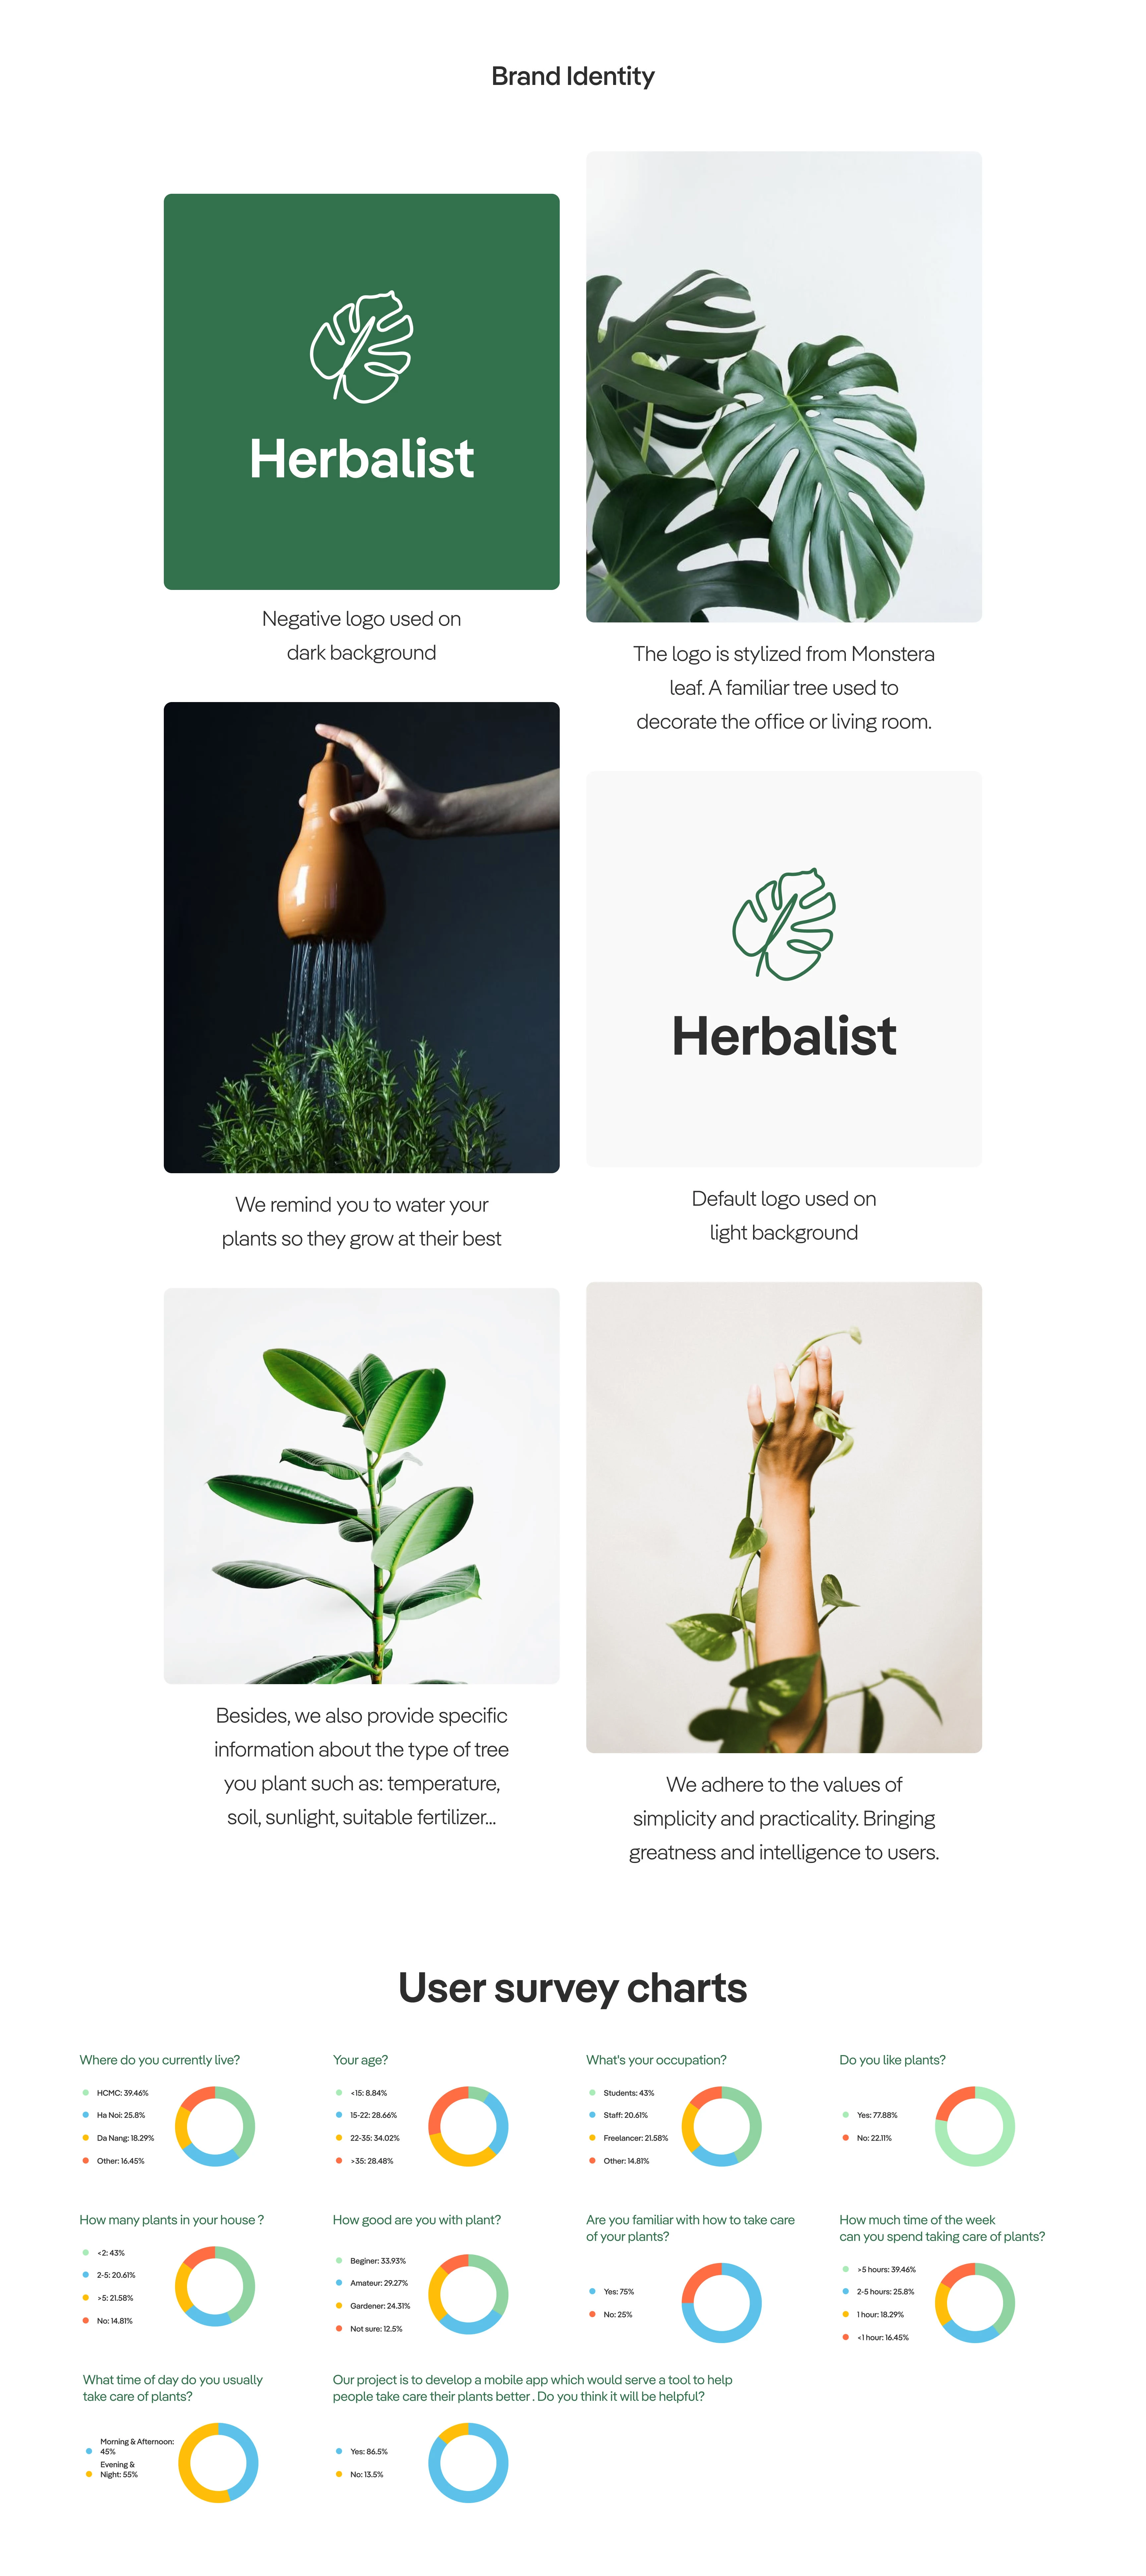The image size is (1146, 2576).
Task: Open the watering gourd photo
Action: (362, 937)
